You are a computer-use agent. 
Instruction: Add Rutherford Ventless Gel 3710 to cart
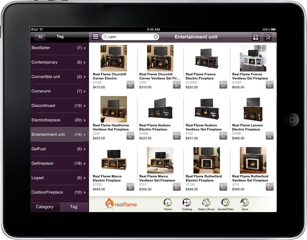click(269, 187)
